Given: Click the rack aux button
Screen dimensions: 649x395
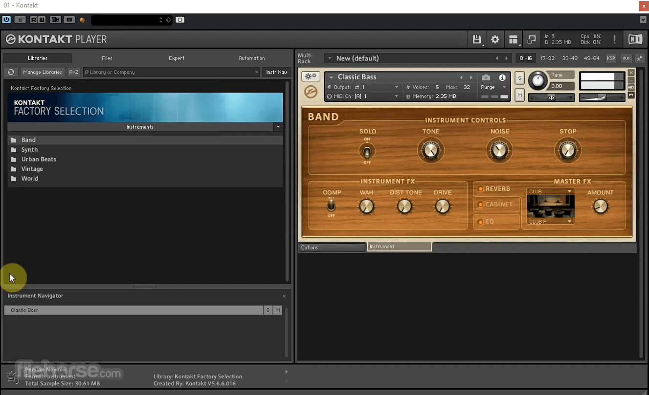Looking at the screenshot, I should [x=627, y=58].
